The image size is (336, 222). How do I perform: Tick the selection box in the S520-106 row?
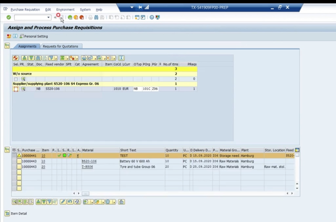click(x=16, y=89)
